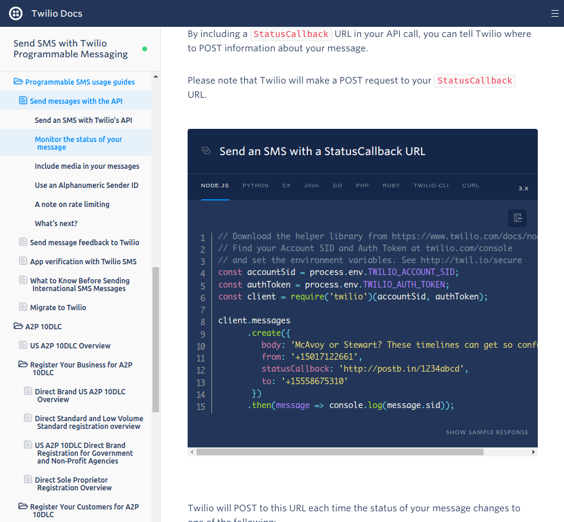Switch to the PHP code tab
The image size is (564, 522).
(x=362, y=186)
